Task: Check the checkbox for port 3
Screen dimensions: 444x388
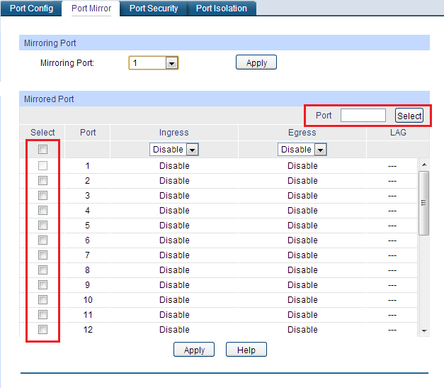Action: click(42, 195)
